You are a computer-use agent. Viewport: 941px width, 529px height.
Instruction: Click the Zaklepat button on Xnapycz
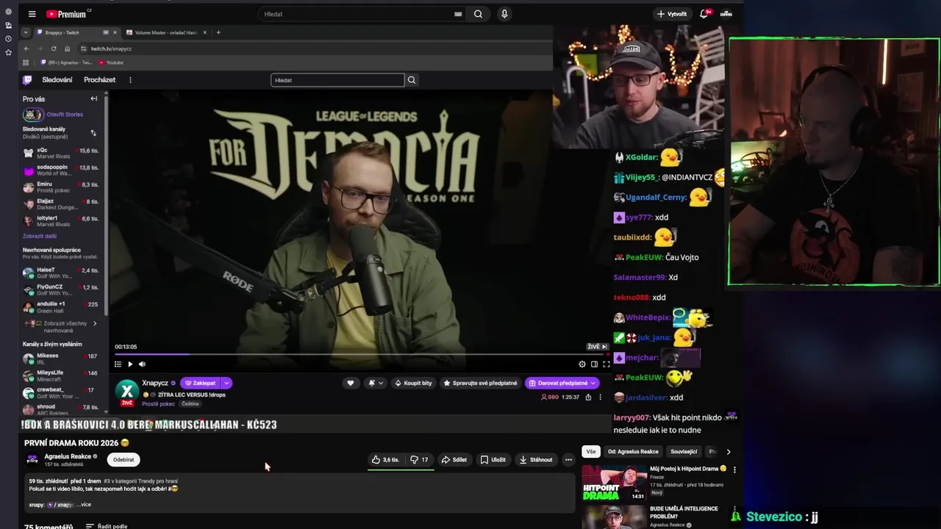pyautogui.click(x=200, y=383)
